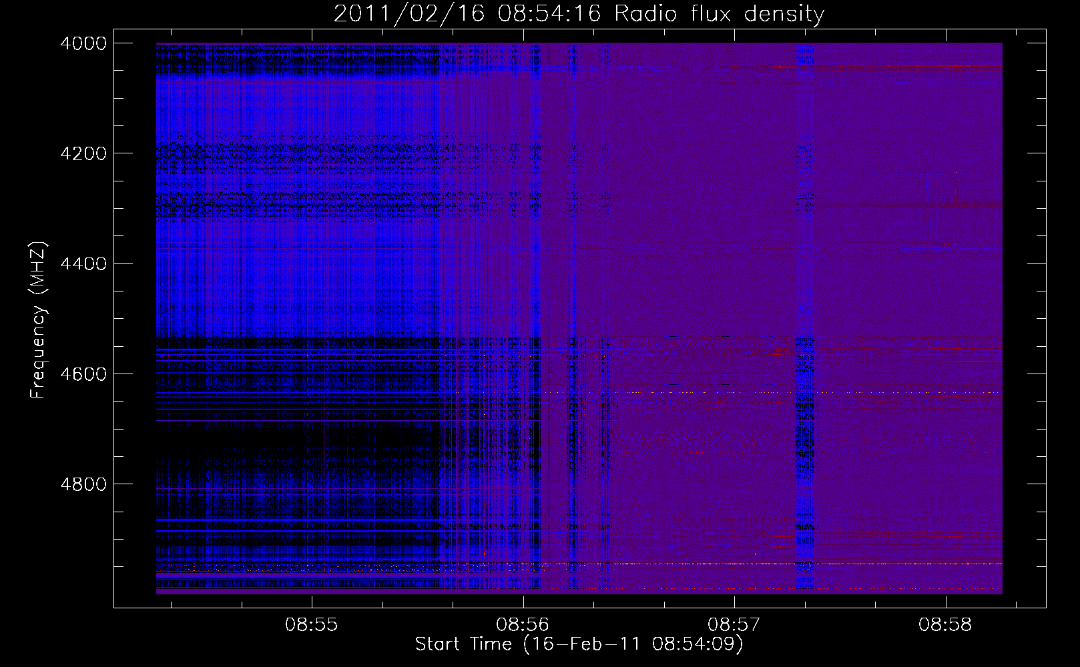Click the 4600 frequency tick label
1080x667 pixels.
point(83,374)
